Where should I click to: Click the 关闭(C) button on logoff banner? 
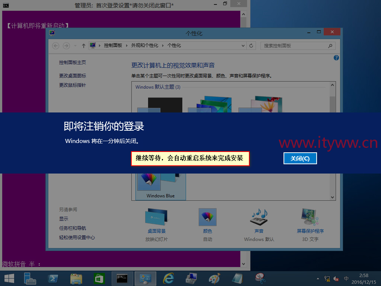pos(300,158)
